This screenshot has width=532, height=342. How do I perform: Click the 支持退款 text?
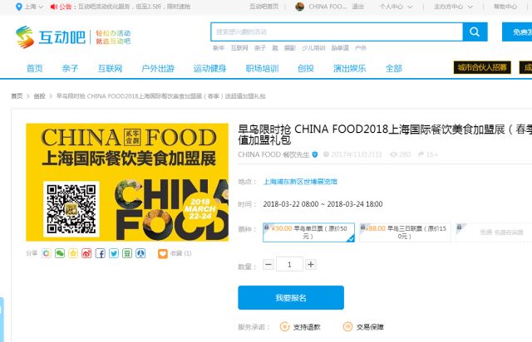(x=307, y=327)
